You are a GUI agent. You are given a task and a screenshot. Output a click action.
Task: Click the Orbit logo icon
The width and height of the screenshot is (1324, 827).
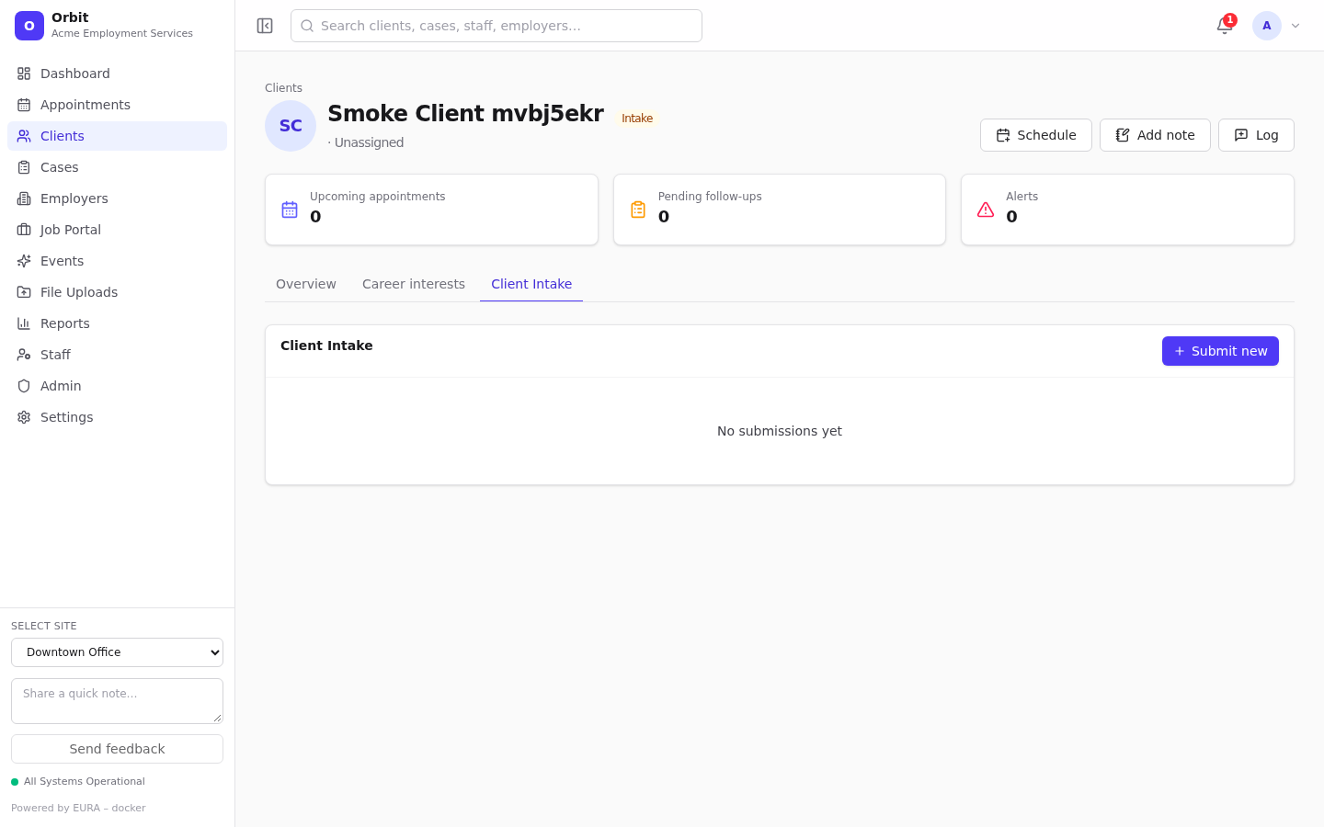(29, 26)
